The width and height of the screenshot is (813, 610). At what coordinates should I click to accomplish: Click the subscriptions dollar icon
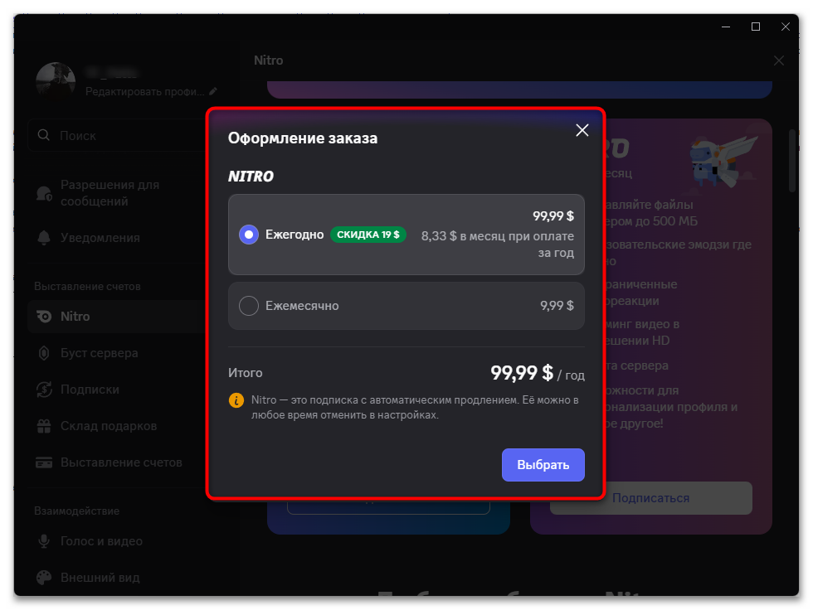pos(44,390)
